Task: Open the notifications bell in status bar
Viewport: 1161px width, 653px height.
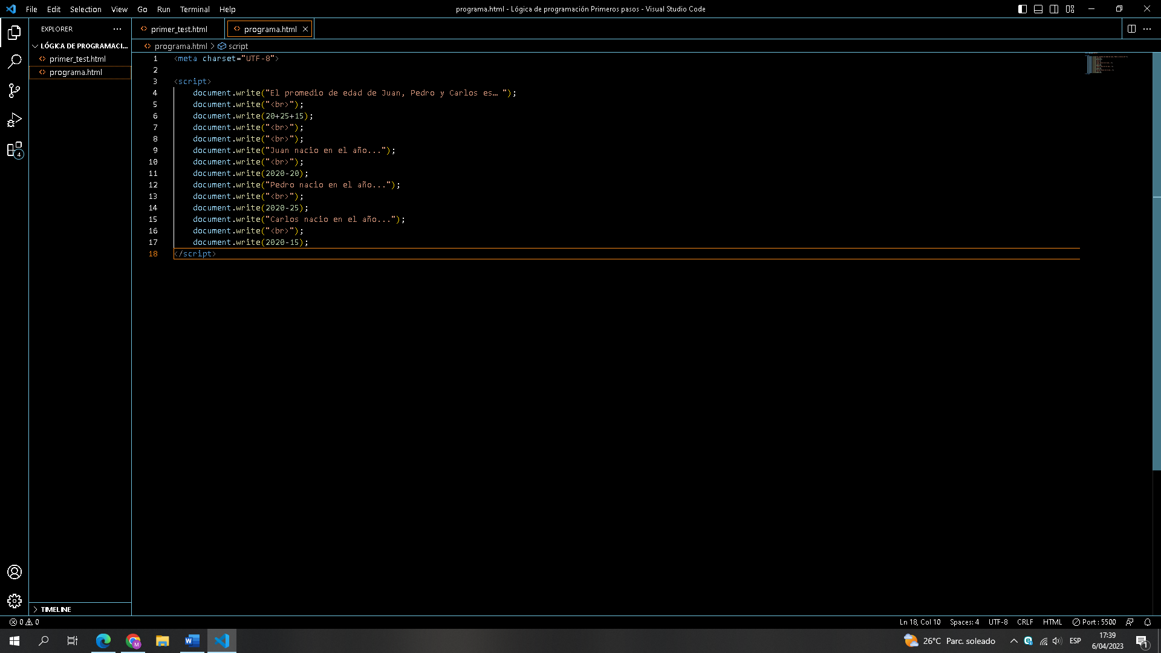Action: (x=1148, y=622)
